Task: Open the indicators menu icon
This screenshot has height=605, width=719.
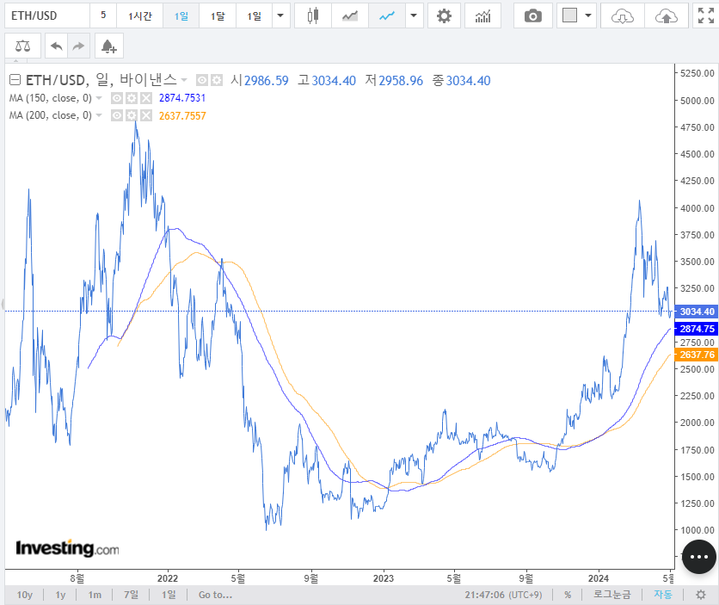Action: click(482, 16)
